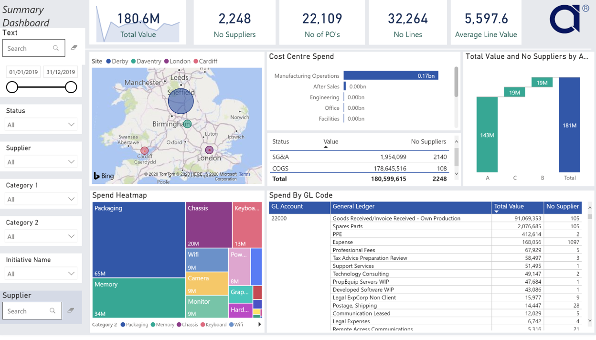596x340 pixels.
Task: Click the right arrow in Spend Heatmap legend
Action: [260, 324]
